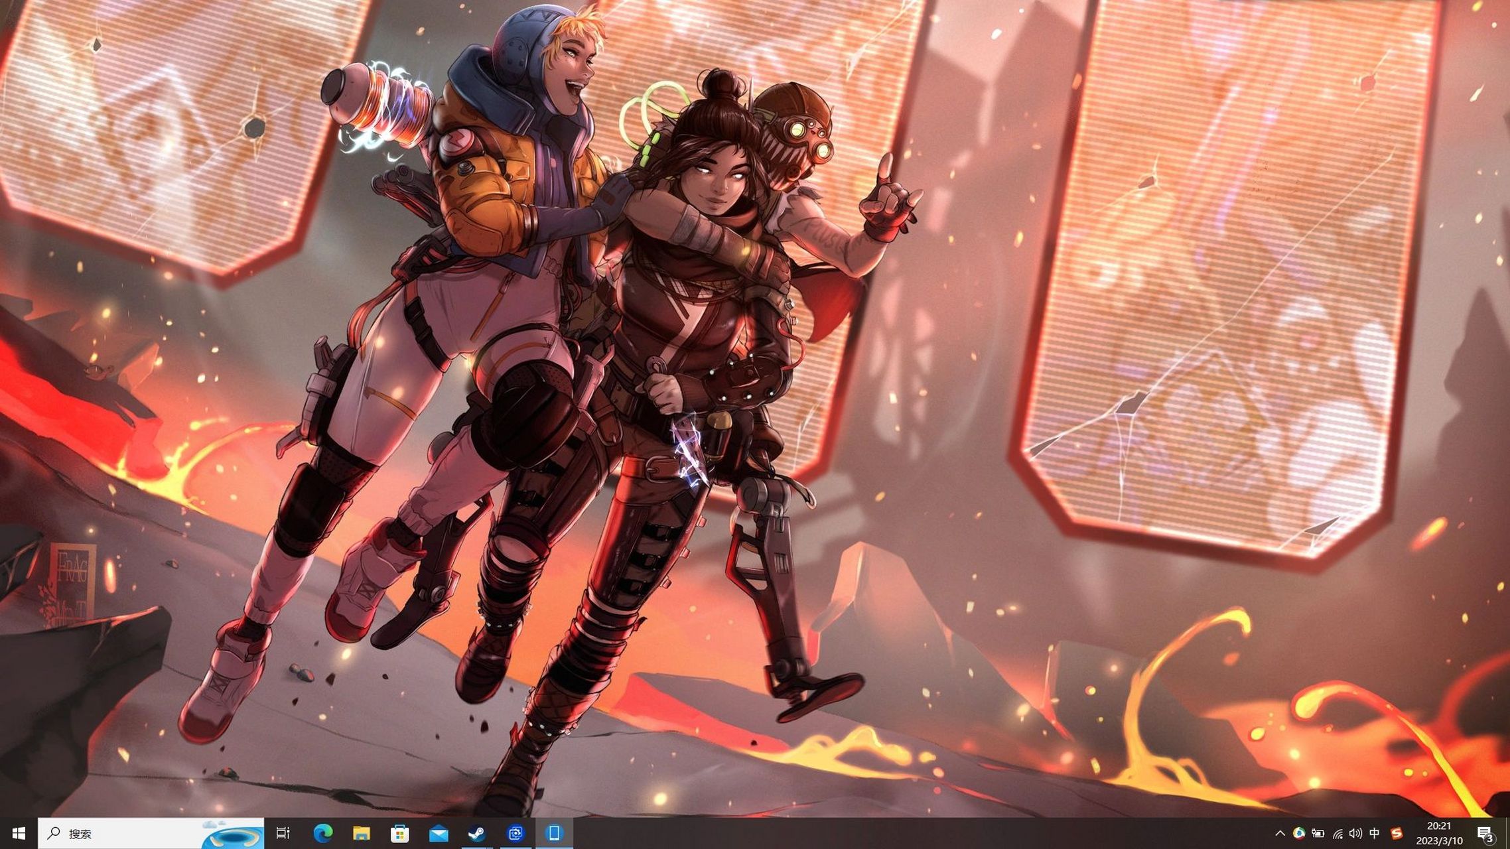Open the Wi-Fi network flyout

[1338, 833]
